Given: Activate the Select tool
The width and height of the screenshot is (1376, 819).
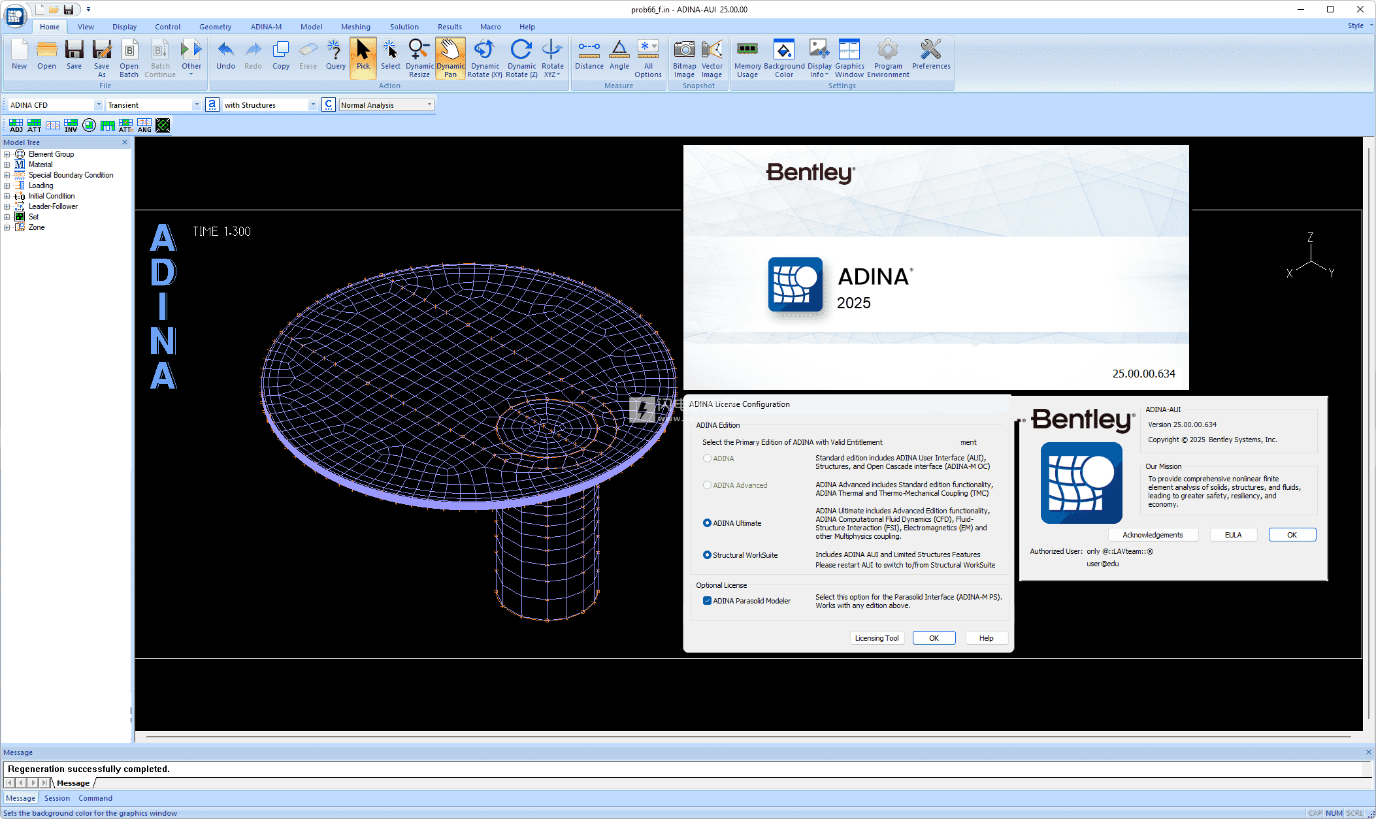Looking at the screenshot, I should pyautogui.click(x=391, y=55).
